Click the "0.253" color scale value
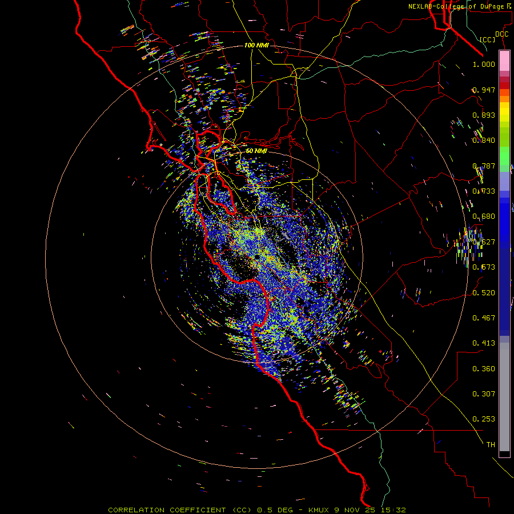 click(x=484, y=419)
